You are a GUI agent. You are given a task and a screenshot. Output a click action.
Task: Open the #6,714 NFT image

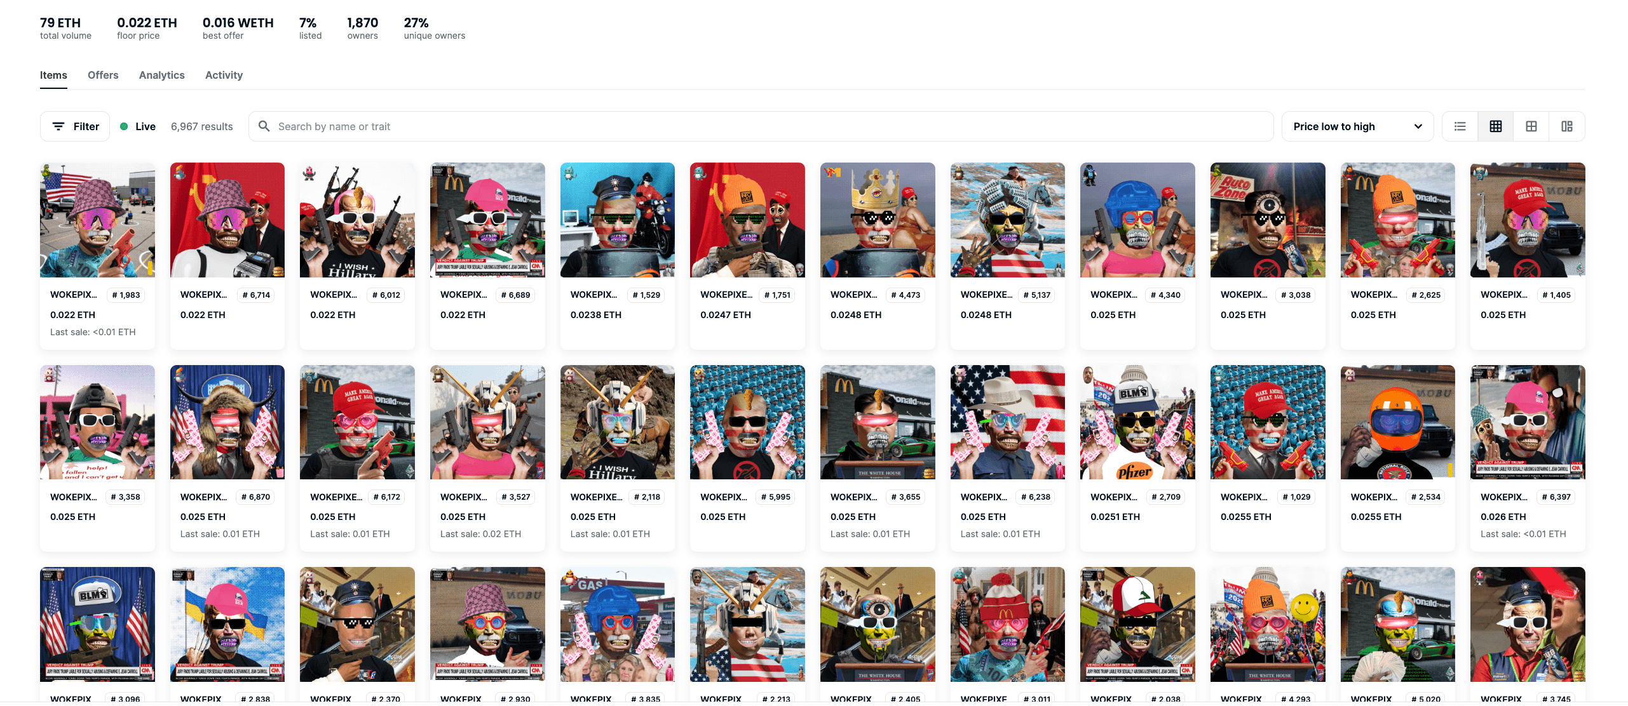[227, 220]
